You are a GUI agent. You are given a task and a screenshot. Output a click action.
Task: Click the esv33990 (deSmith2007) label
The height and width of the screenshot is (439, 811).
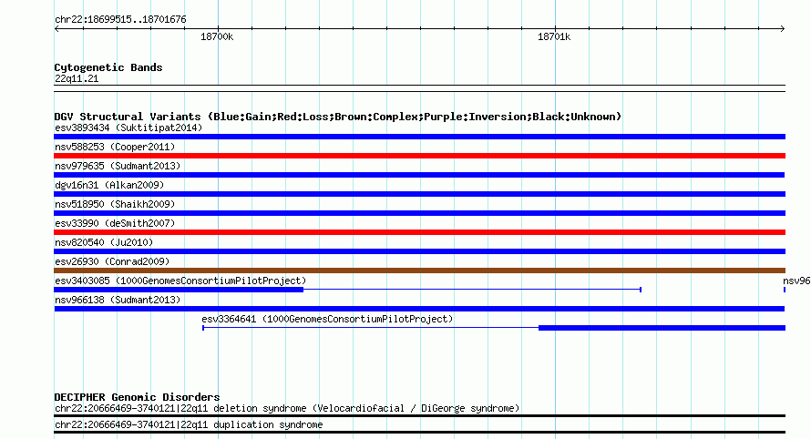click(x=115, y=223)
